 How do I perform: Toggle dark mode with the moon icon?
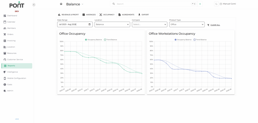coord(216,4)
